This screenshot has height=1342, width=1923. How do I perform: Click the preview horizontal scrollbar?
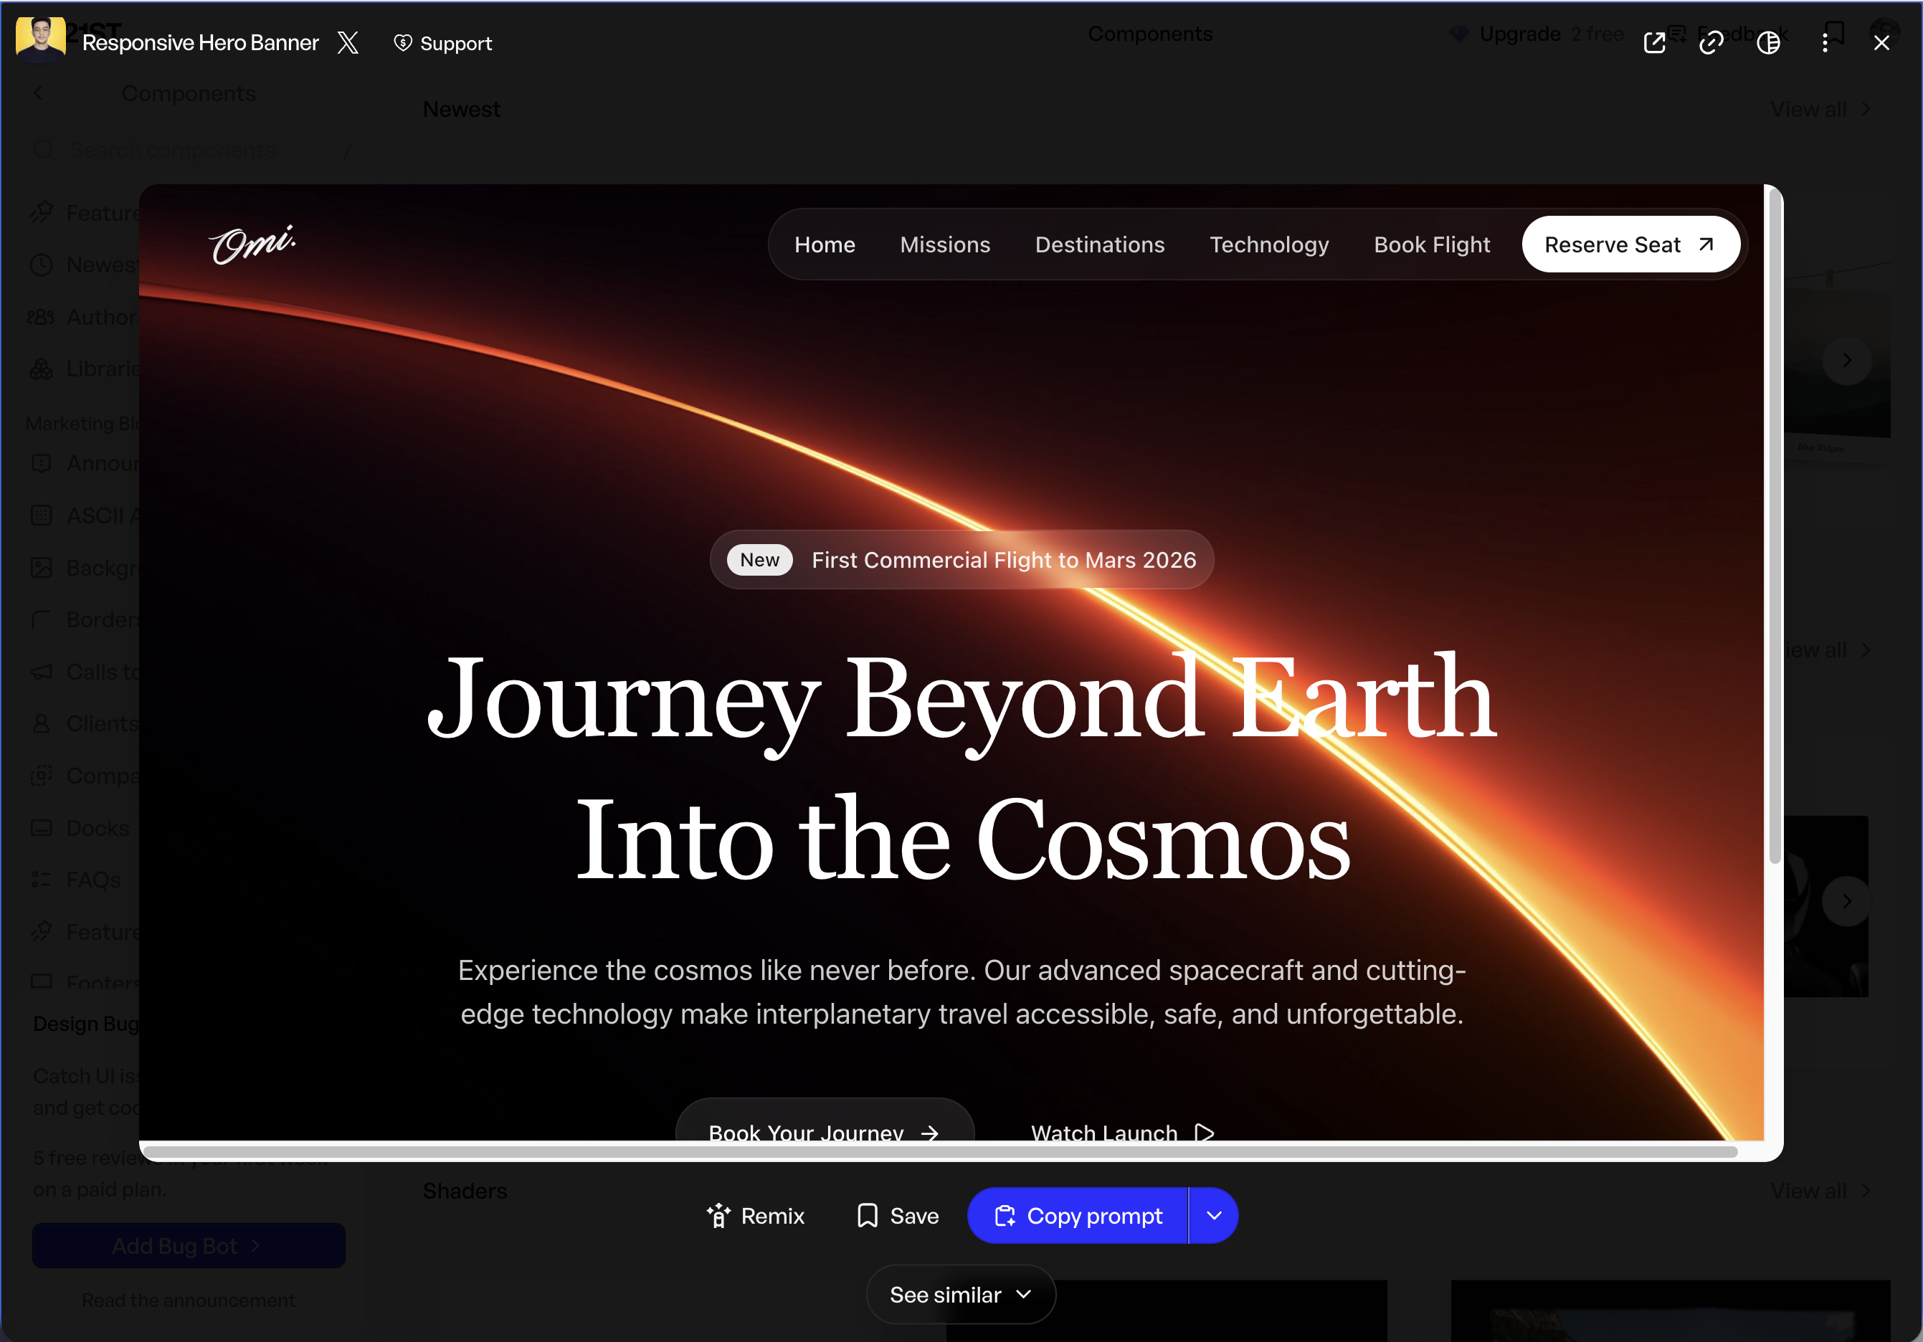pyautogui.click(x=940, y=1152)
